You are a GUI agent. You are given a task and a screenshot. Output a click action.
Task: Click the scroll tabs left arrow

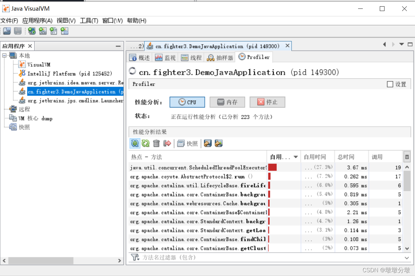coord(385,44)
